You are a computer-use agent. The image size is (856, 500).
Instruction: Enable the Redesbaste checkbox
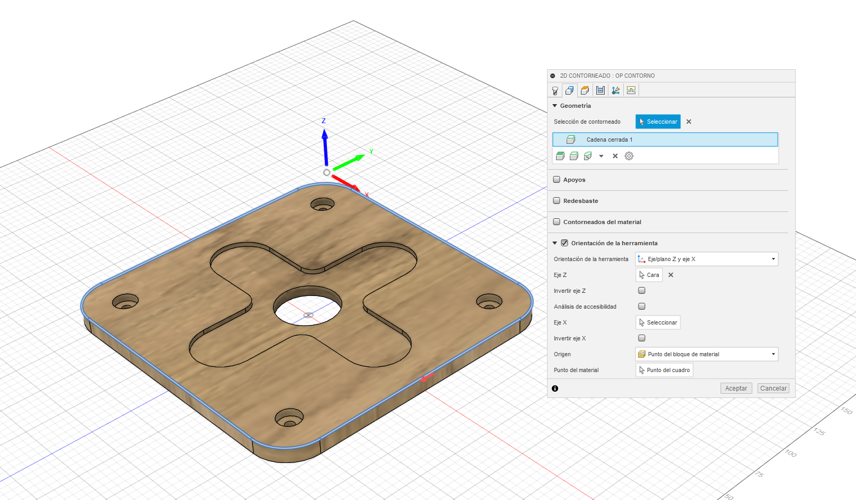coord(557,201)
